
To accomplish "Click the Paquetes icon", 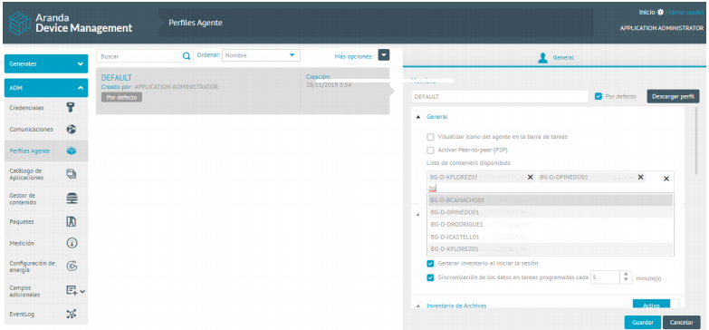I will pyautogui.click(x=71, y=222).
